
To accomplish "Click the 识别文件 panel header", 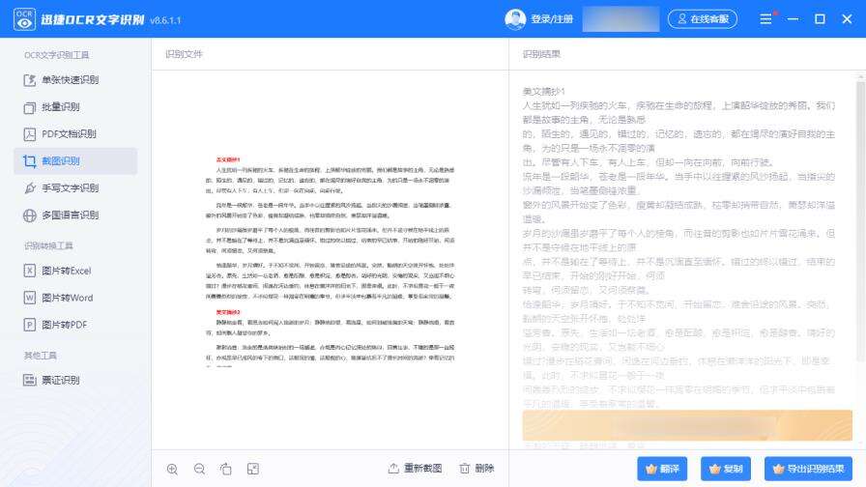I will [x=184, y=54].
